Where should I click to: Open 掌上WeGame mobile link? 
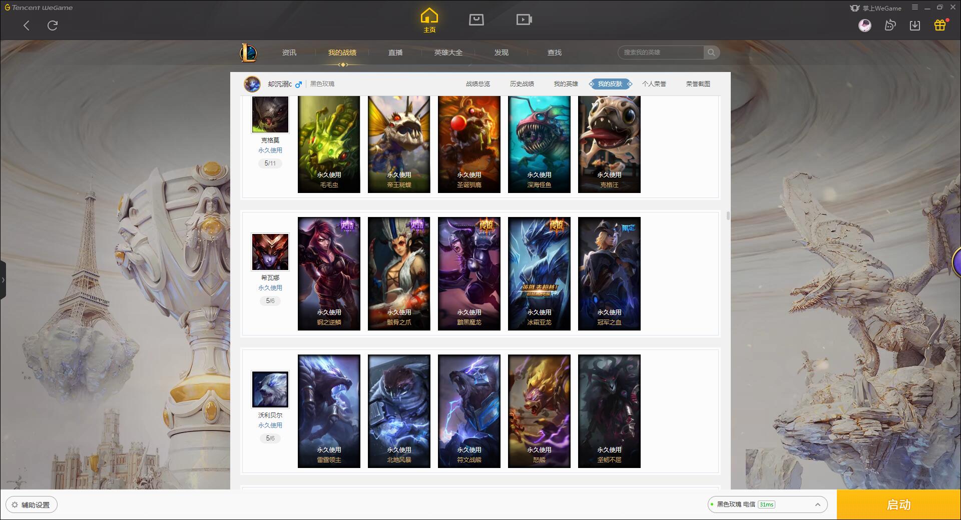coord(875,8)
